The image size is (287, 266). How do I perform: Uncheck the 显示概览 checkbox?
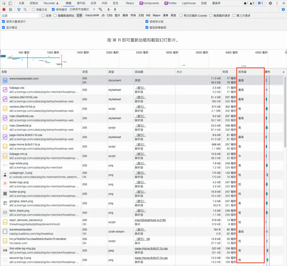point(3,27)
